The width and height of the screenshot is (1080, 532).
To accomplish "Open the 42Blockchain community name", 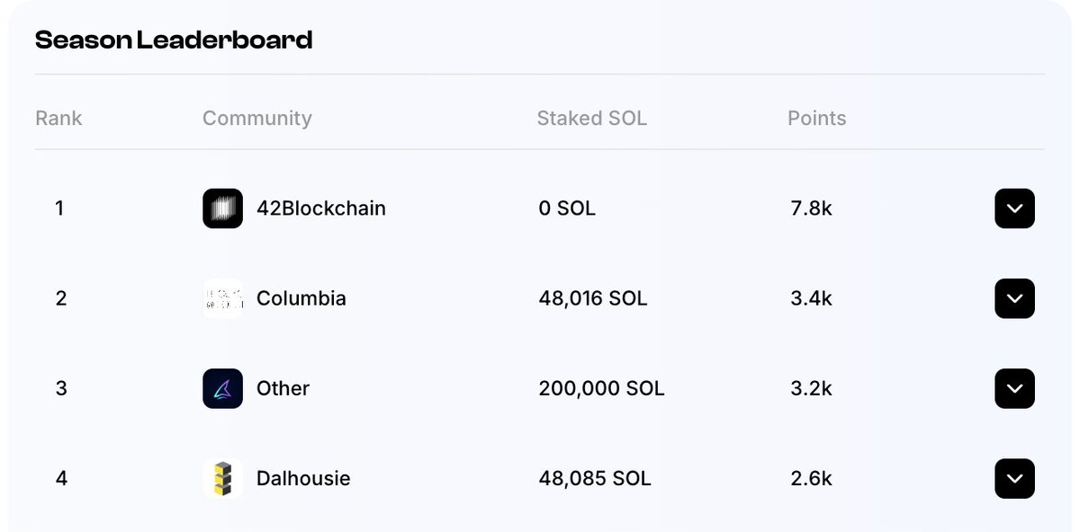I will (320, 208).
